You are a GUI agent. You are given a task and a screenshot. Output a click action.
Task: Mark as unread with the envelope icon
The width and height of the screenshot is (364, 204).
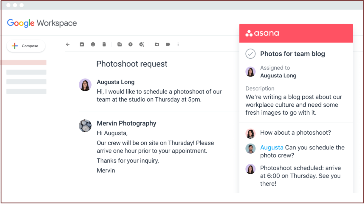click(x=119, y=44)
